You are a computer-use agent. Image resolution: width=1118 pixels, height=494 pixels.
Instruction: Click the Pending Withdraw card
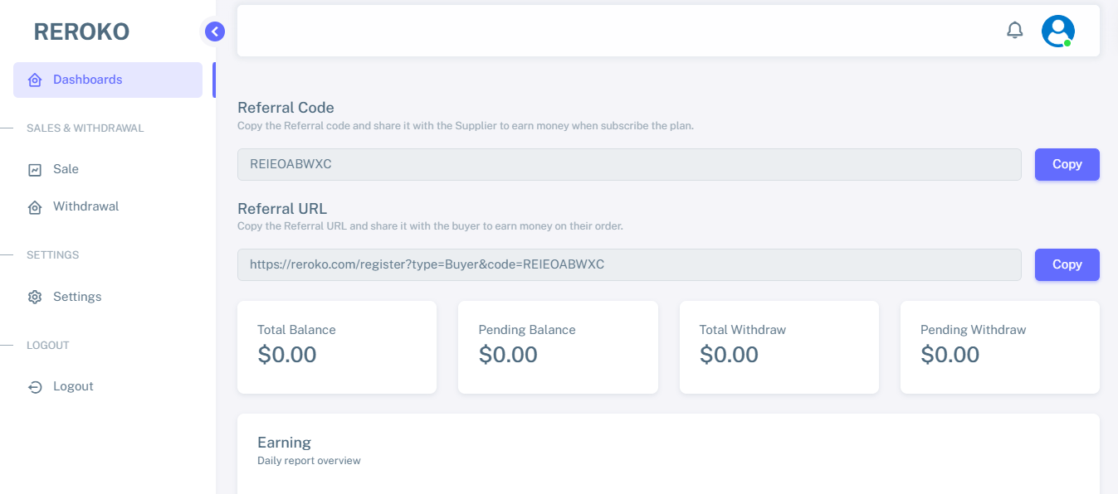click(x=999, y=346)
